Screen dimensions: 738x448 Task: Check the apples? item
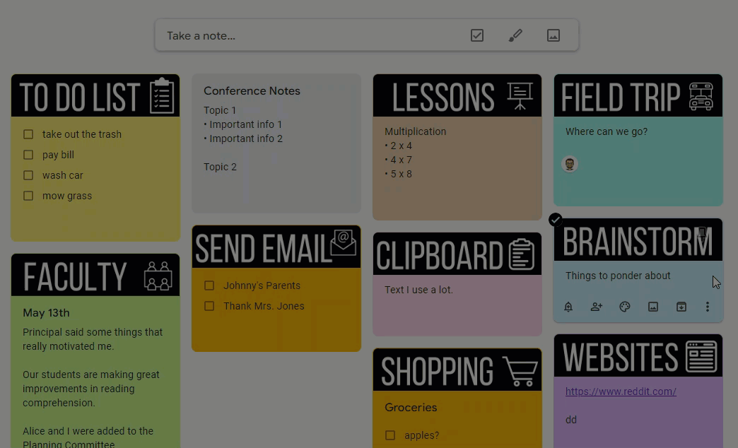pos(390,435)
